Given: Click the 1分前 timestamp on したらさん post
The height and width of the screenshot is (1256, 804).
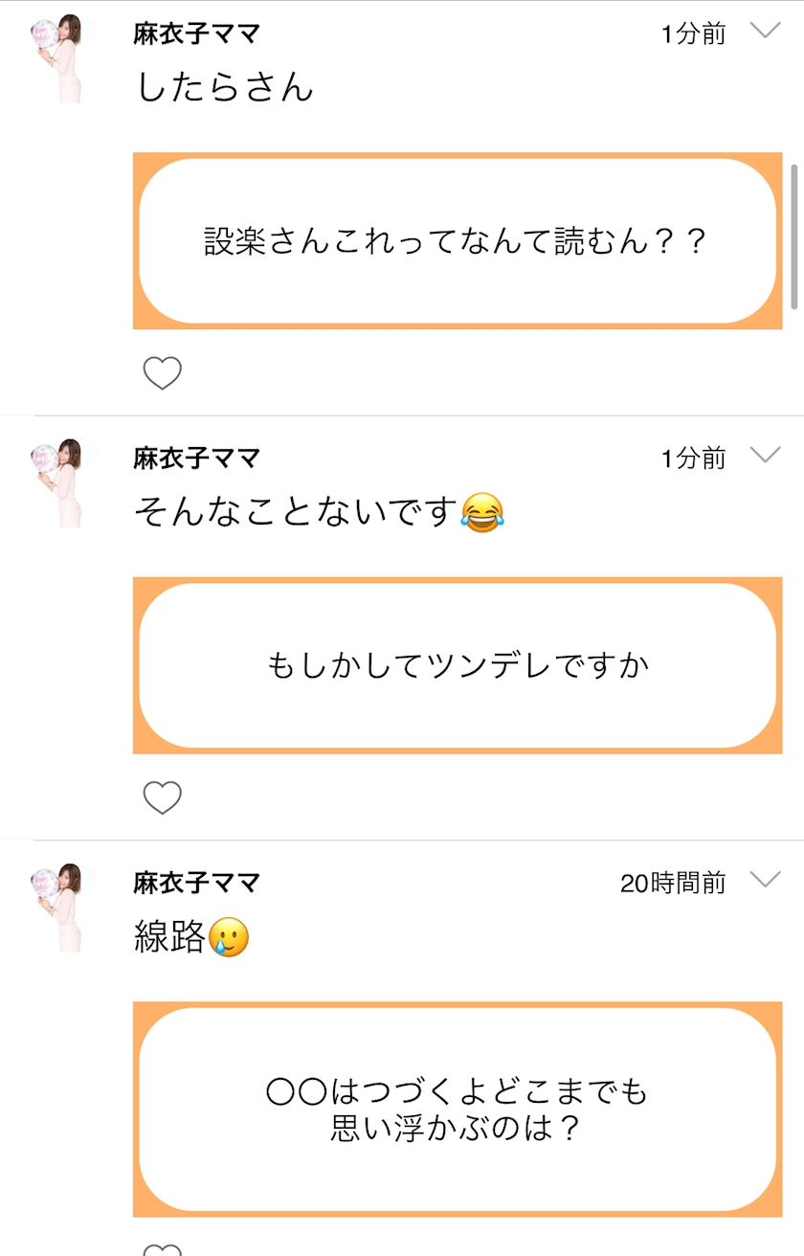Looking at the screenshot, I should [693, 34].
